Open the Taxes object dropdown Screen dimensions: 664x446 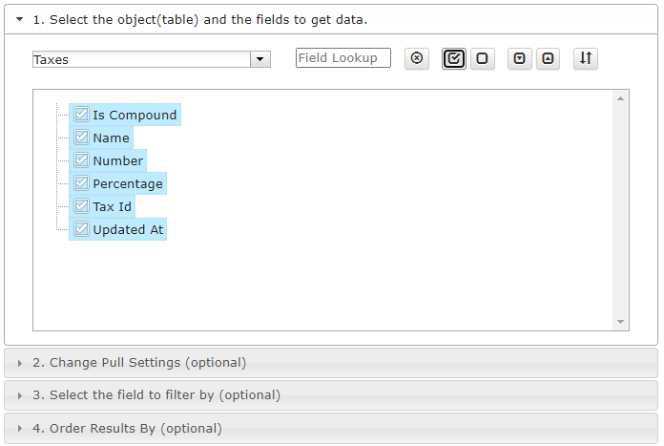point(260,59)
